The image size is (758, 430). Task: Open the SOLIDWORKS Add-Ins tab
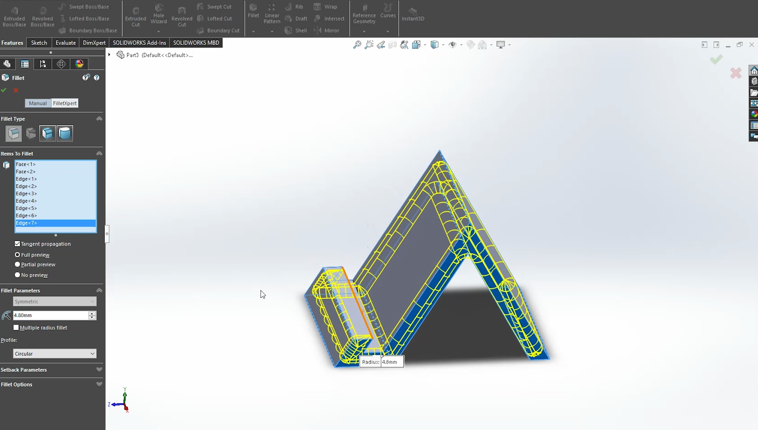coord(139,43)
